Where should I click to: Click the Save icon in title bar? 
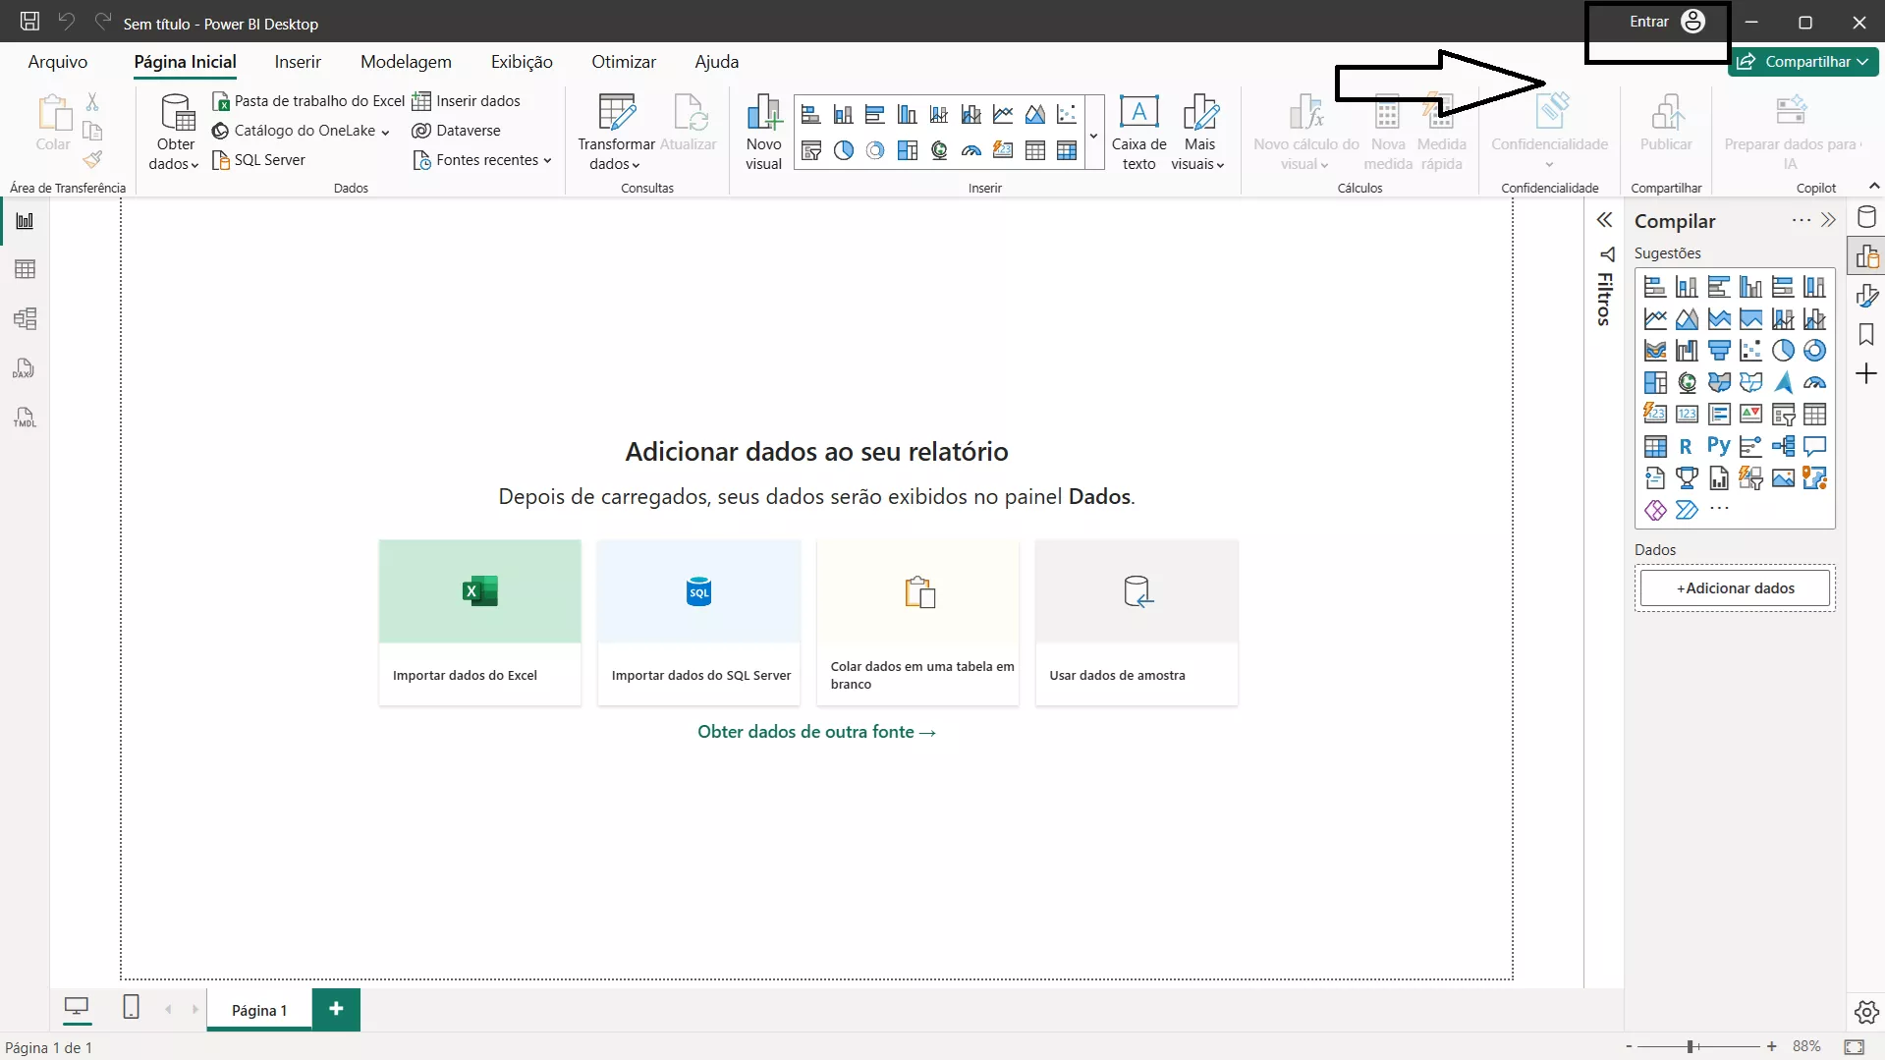(x=29, y=22)
